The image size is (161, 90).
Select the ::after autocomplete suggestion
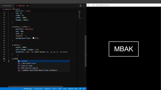tap(44, 61)
